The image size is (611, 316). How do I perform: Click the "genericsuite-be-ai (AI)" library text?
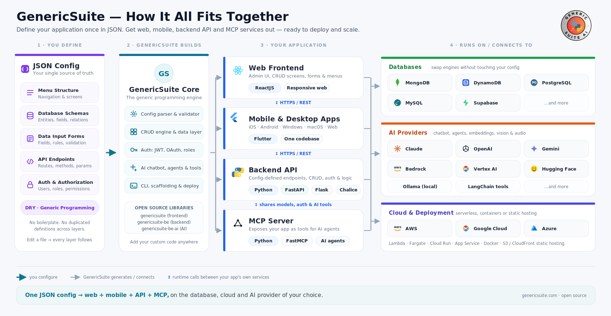pos(164,229)
